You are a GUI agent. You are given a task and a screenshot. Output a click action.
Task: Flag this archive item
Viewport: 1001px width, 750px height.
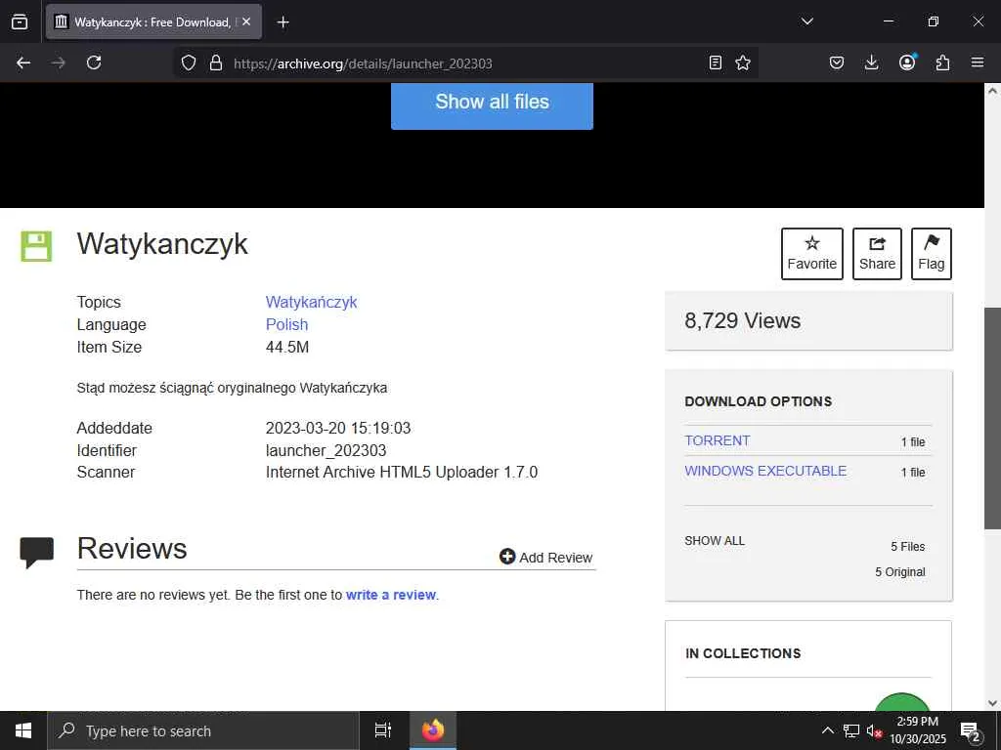[x=932, y=254]
